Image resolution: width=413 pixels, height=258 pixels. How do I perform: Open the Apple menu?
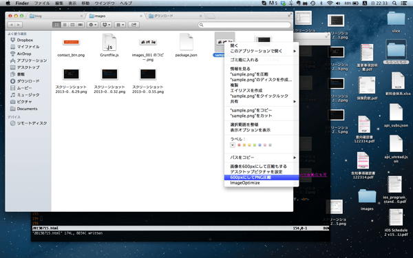click(x=8, y=3)
